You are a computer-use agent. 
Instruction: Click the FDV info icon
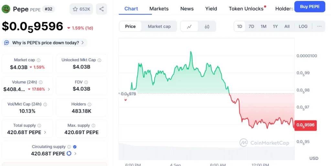pos(86,82)
